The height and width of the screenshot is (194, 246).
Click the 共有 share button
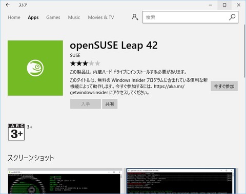point(110,104)
